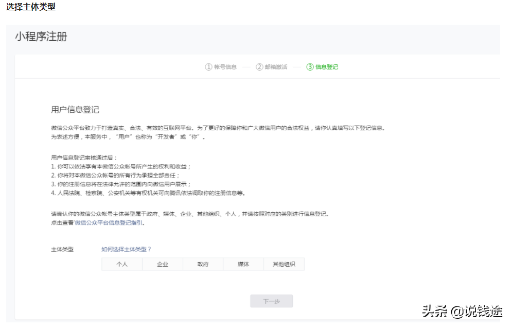
Task: Click step ③ 信息登记 indicator
Action: pyautogui.click(x=323, y=66)
